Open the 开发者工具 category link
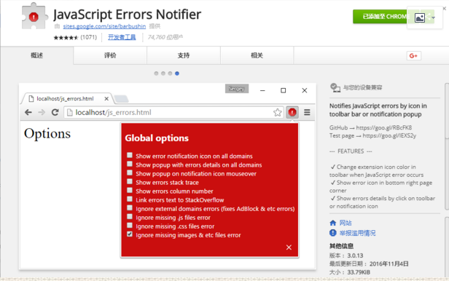The height and width of the screenshot is (281, 449). pos(122,37)
